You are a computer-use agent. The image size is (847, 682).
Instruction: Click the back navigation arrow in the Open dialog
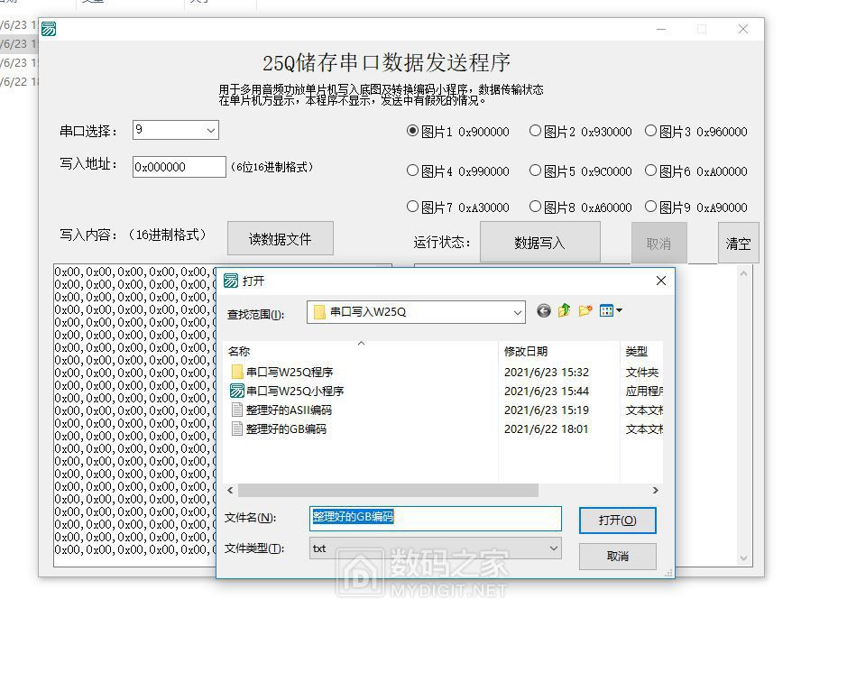tap(543, 310)
